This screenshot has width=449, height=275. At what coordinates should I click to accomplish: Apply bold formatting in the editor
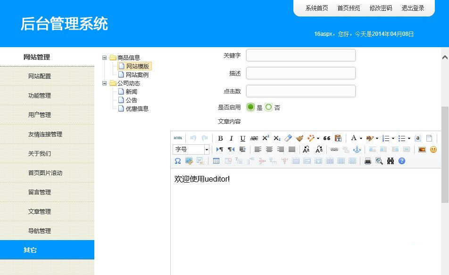tap(221, 138)
